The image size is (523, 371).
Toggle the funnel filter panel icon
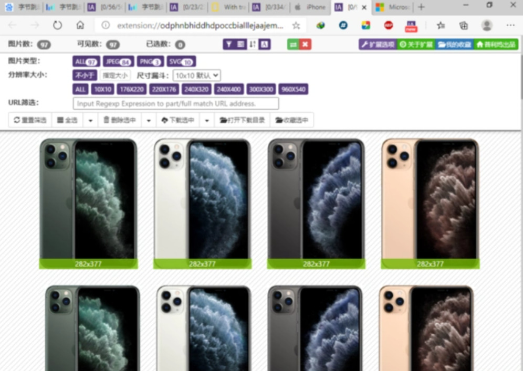229,44
